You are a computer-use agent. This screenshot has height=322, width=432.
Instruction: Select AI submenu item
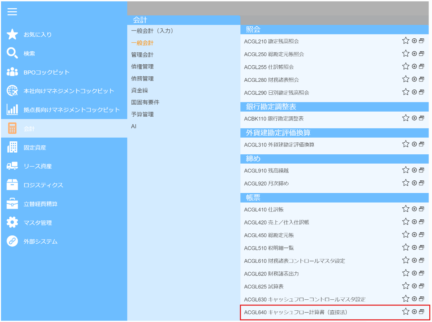pos(134,126)
